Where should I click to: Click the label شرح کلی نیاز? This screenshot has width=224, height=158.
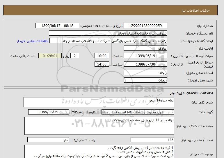pos(202,102)
